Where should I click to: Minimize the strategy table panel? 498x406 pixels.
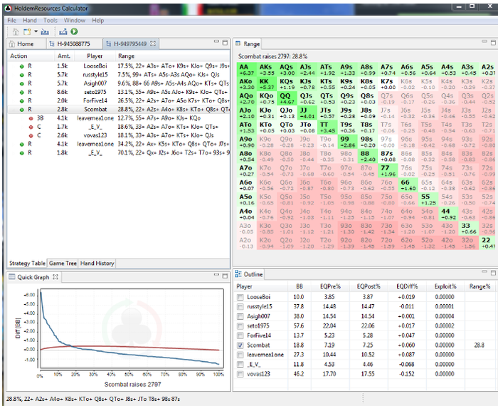216,41
